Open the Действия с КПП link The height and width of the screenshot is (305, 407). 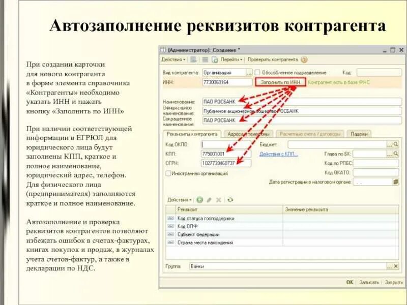click(278, 154)
